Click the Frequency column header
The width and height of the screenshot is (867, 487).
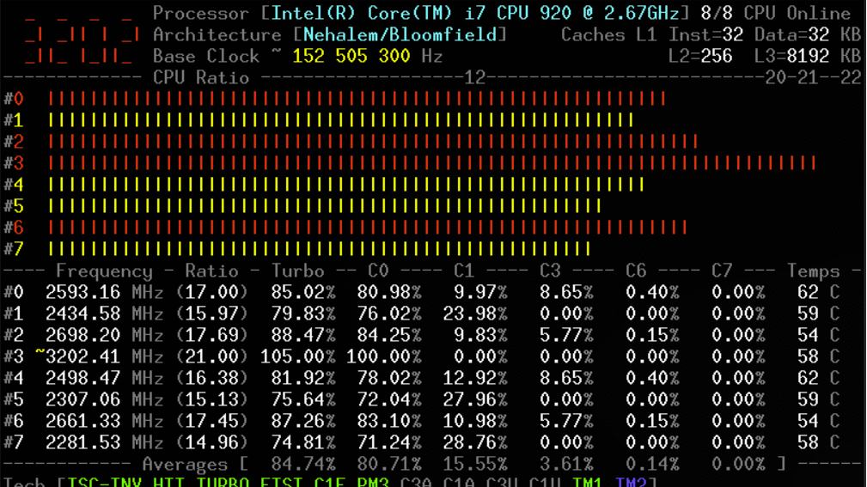click(x=104, y=271)
